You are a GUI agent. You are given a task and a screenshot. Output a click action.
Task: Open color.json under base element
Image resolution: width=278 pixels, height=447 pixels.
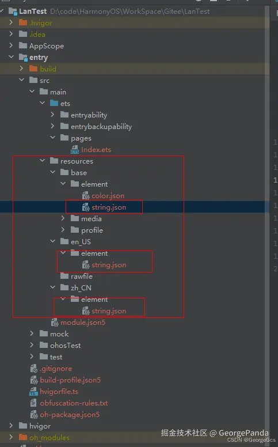pos(108,196)
